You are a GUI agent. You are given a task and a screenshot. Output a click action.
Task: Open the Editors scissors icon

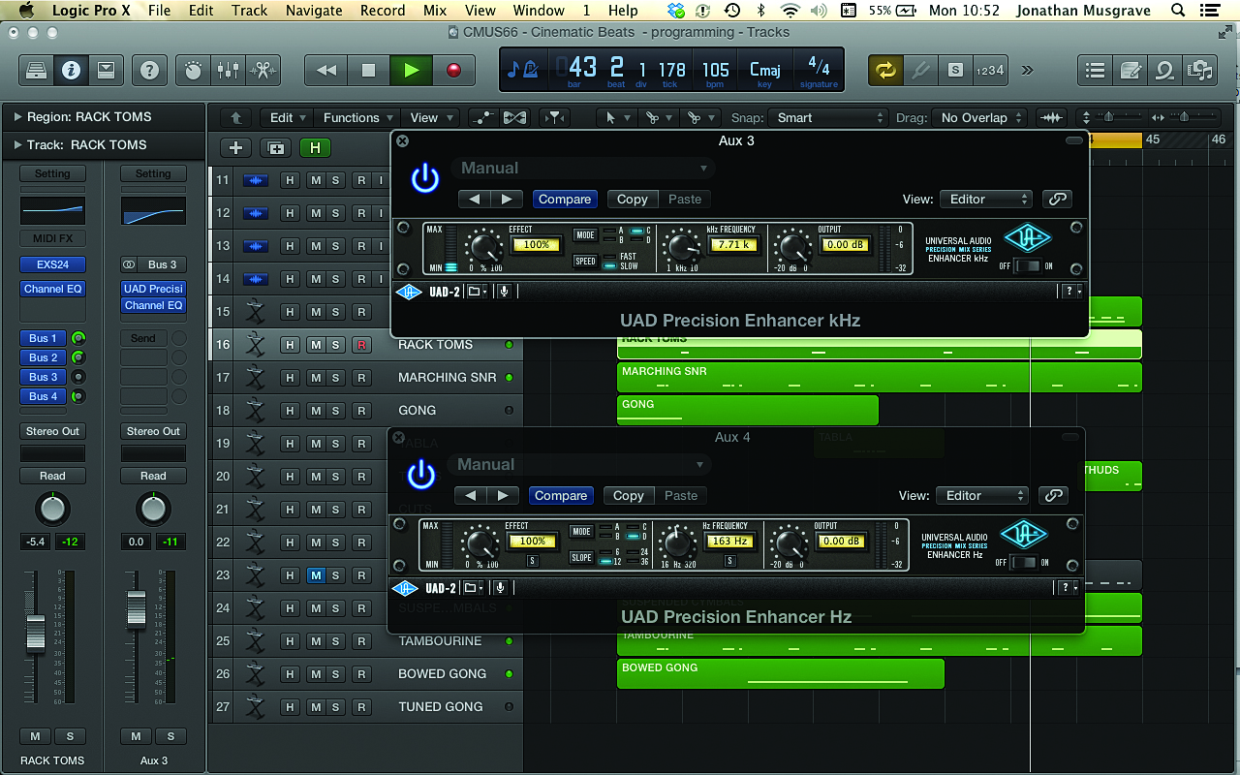262,70
